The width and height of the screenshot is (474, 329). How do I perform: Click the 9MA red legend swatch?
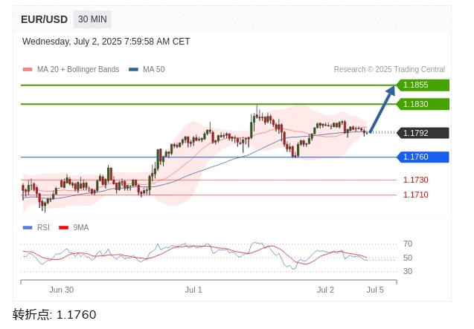tap(63, 227)
